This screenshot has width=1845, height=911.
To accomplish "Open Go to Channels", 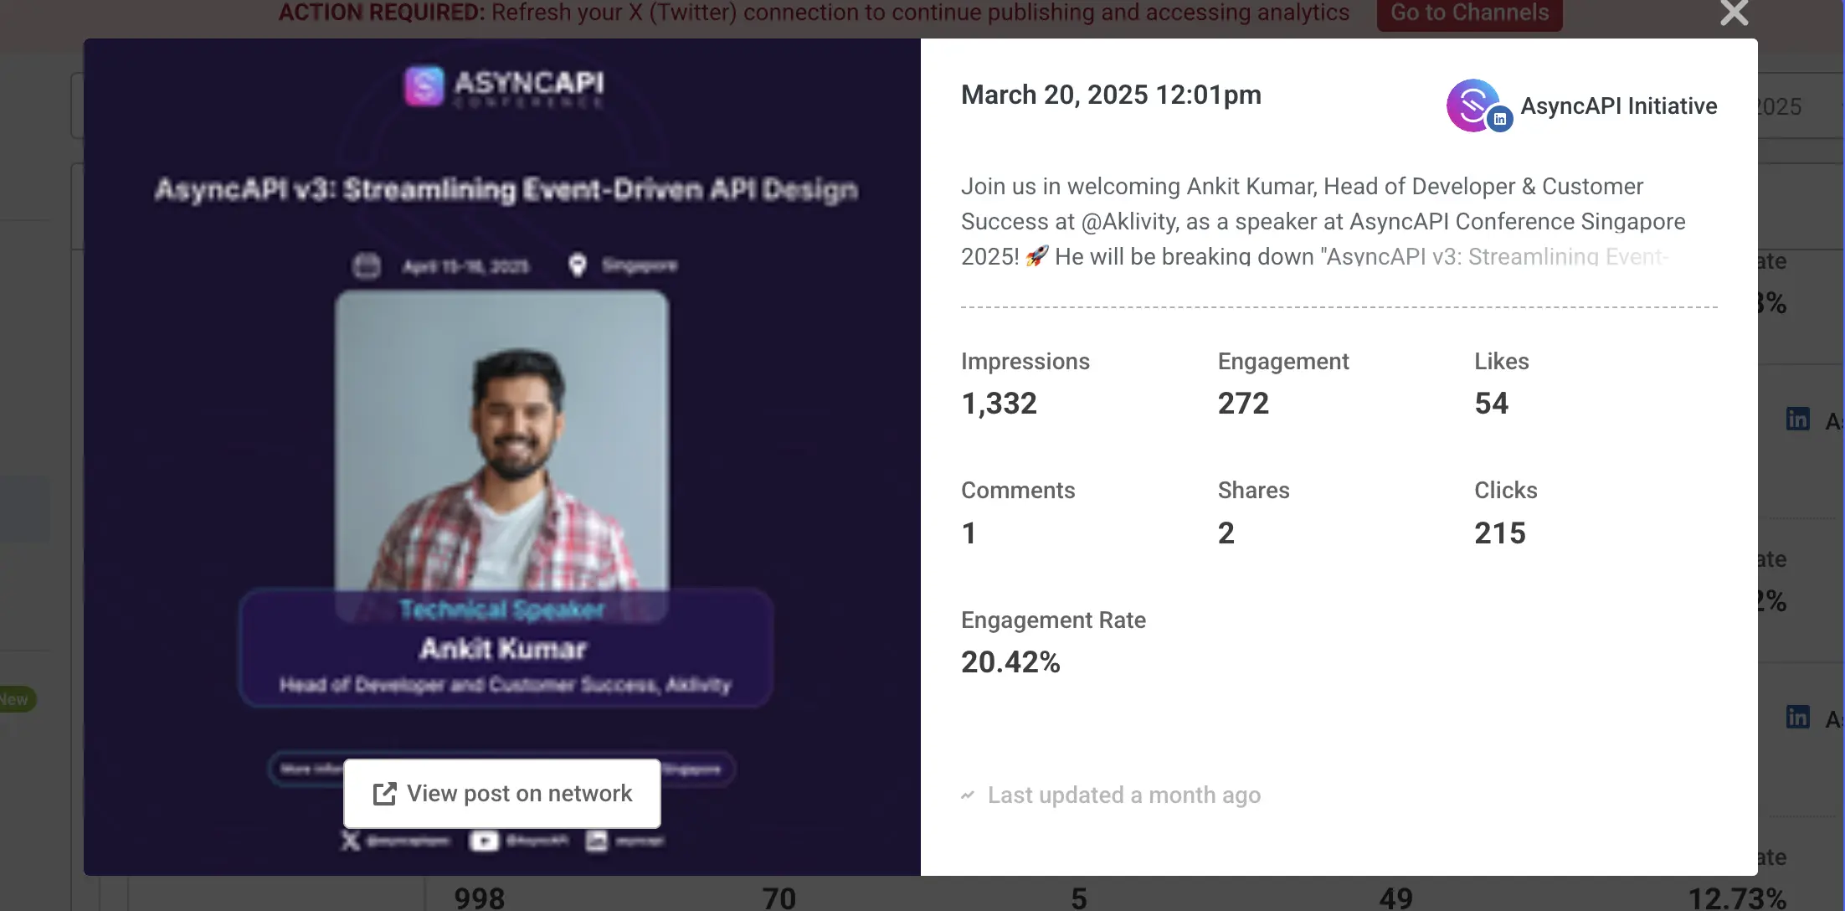I will click(1468, 13).
